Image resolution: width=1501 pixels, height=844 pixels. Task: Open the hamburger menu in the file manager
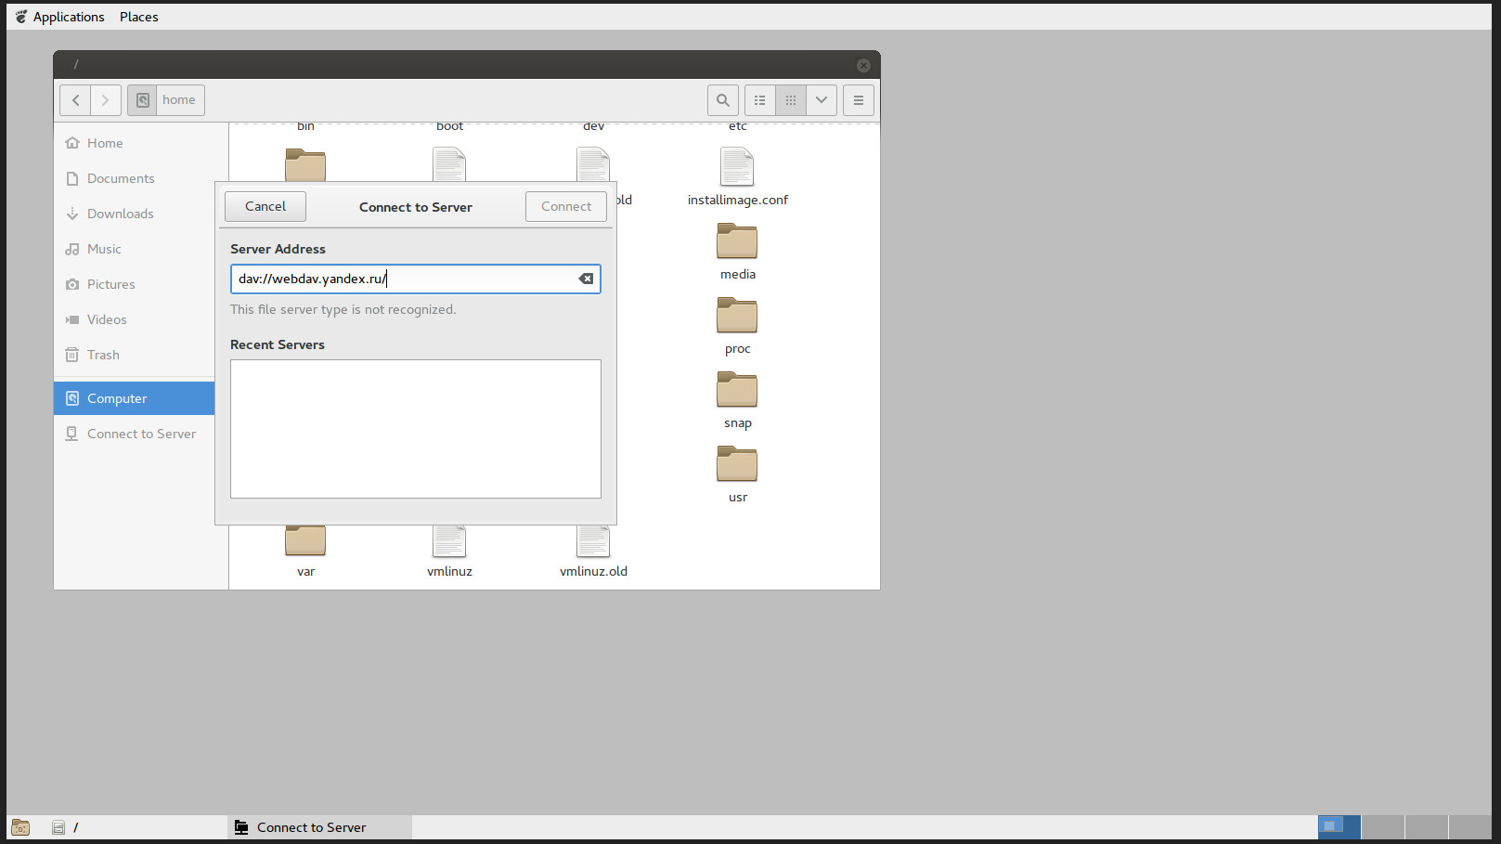click(859, 100)
